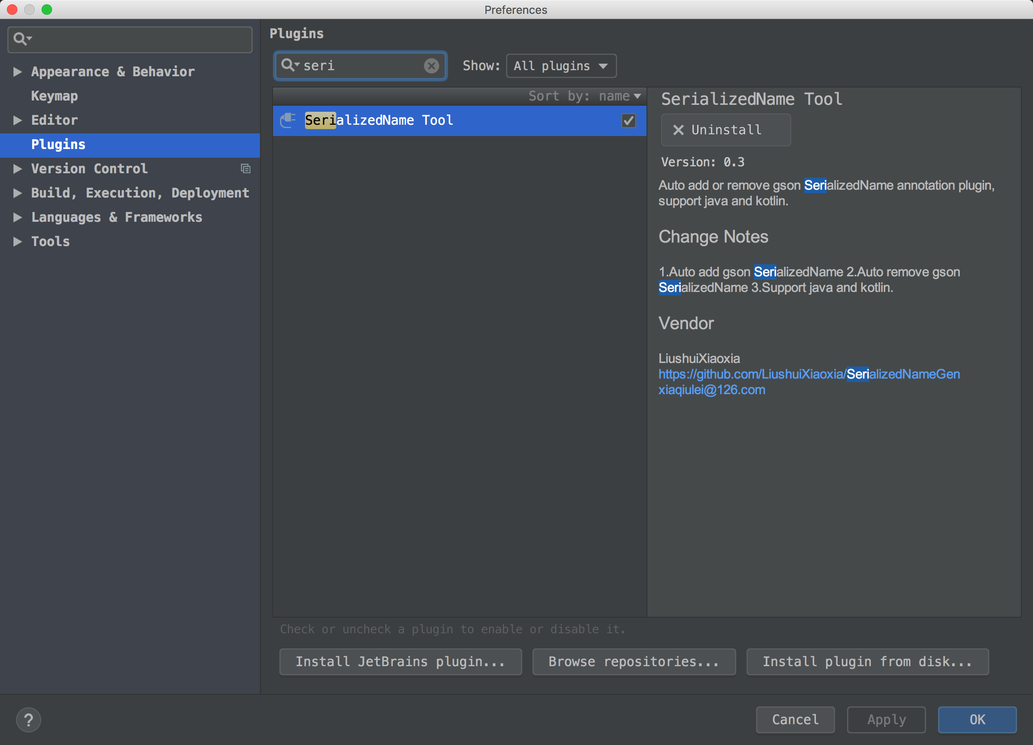Screen dimensions: 1033x745
Task: Click the SerializedName Tool plugin icon
Action: pyautogui.click(x=288, y=120)
